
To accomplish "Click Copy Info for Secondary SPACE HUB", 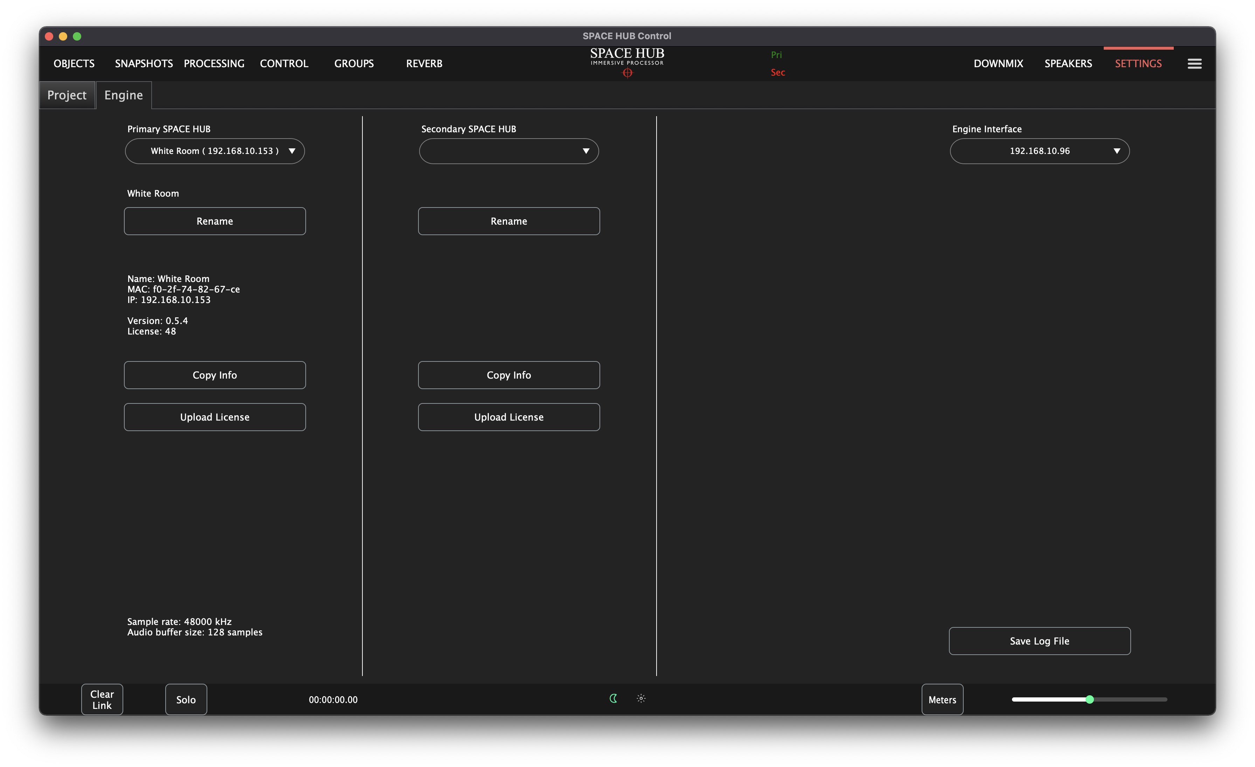I will pyautogui.click(x=509, y=375).
